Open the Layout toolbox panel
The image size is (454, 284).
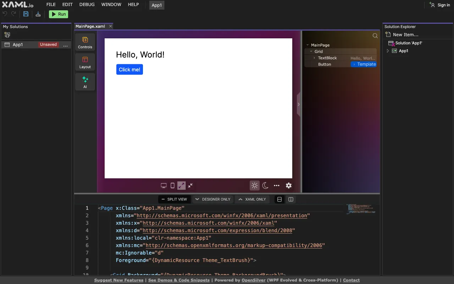[x=85, y=62]
